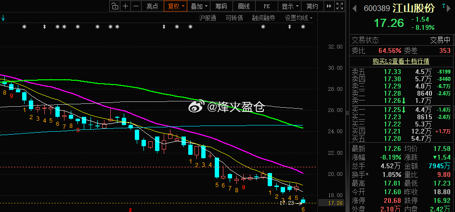Click the 买五 price 17.20
455x212 pixels.
392,139
